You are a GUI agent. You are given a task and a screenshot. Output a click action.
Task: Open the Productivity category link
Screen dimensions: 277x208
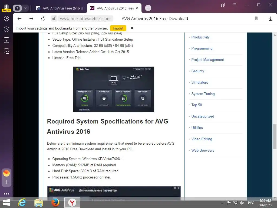(x=200, y=37)
